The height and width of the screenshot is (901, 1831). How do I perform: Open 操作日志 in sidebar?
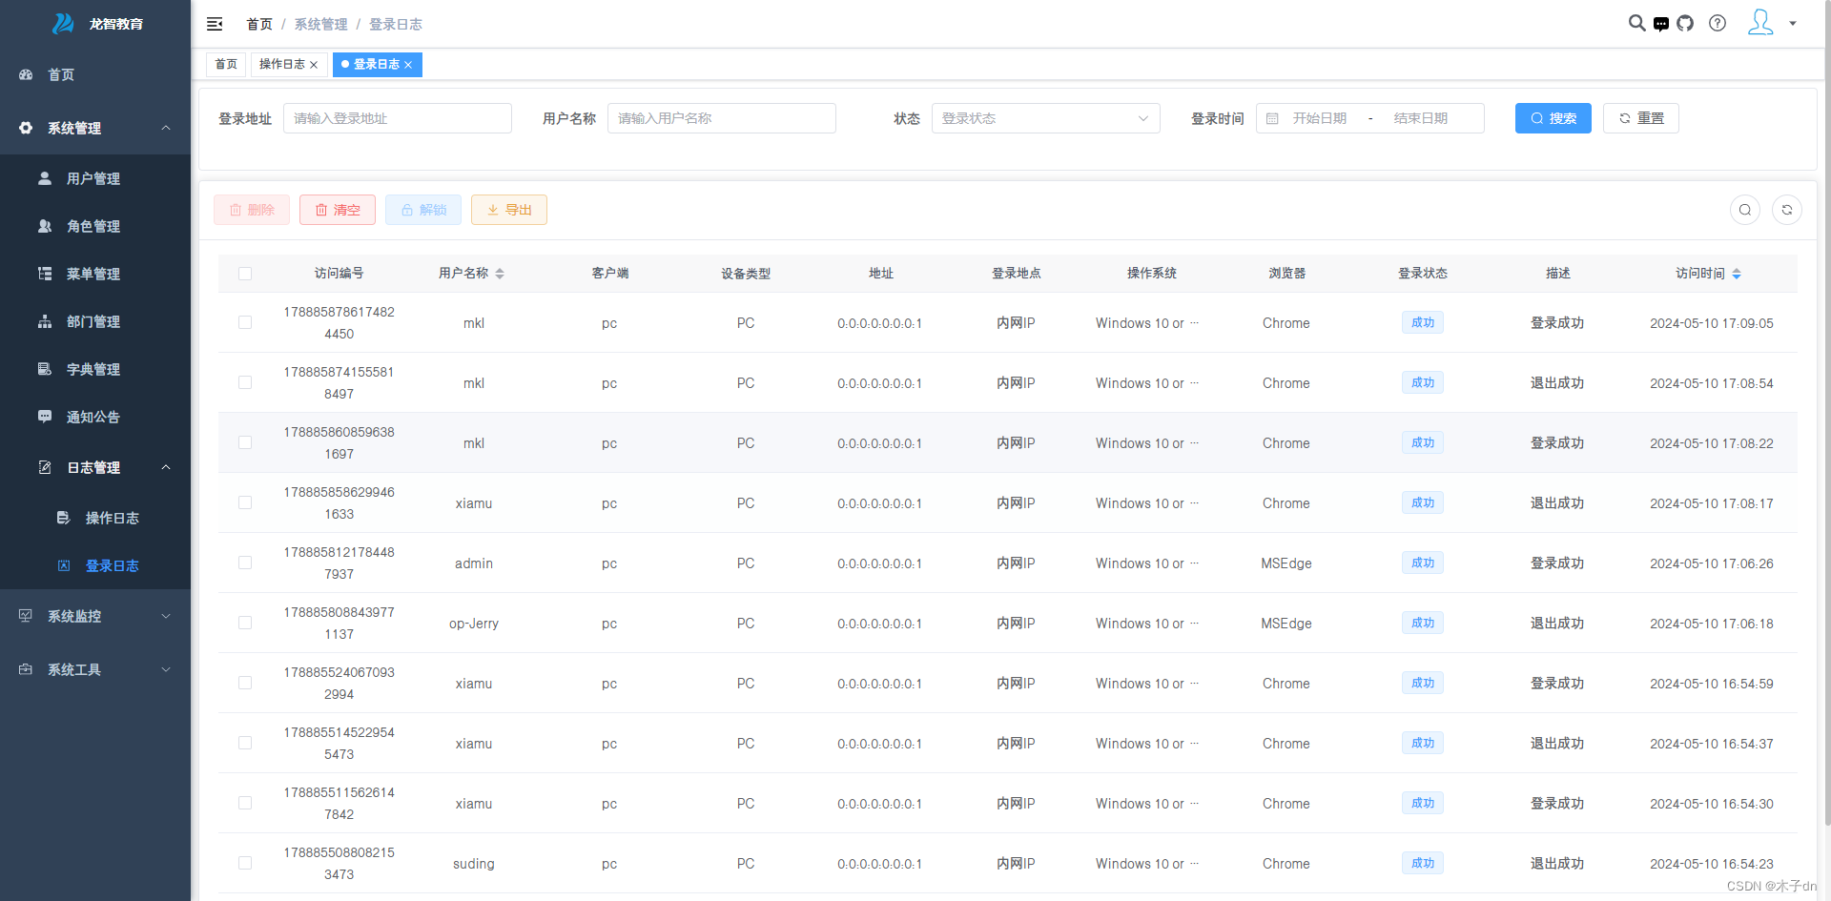95,518
